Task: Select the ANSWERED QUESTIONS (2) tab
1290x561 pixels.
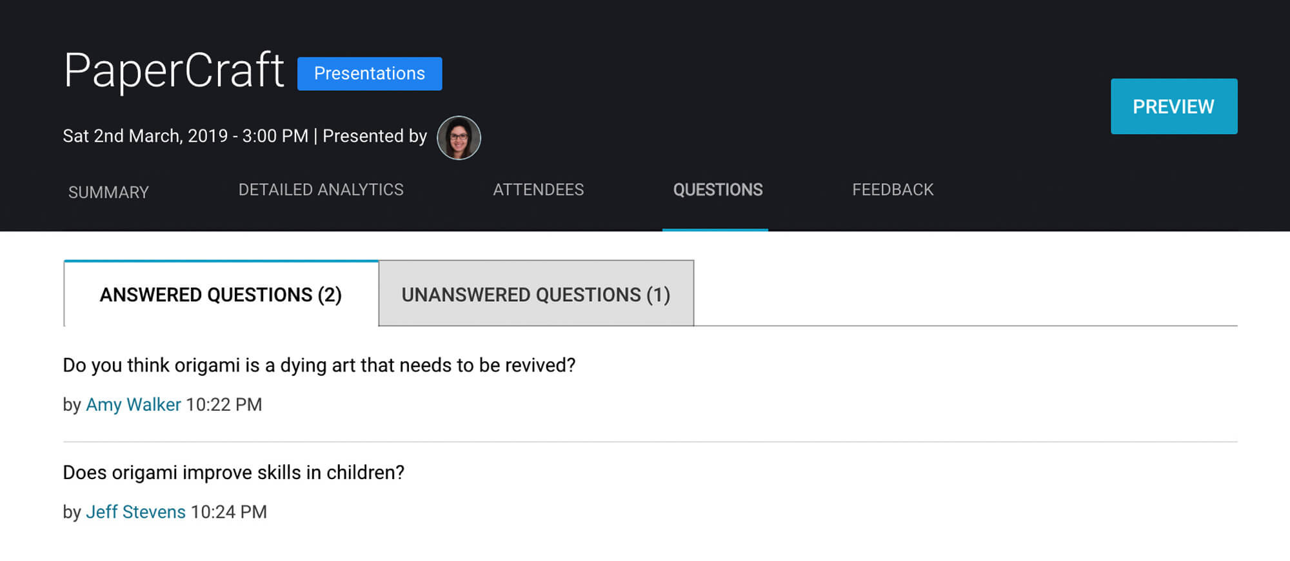Action: click(x=221, y=295)
